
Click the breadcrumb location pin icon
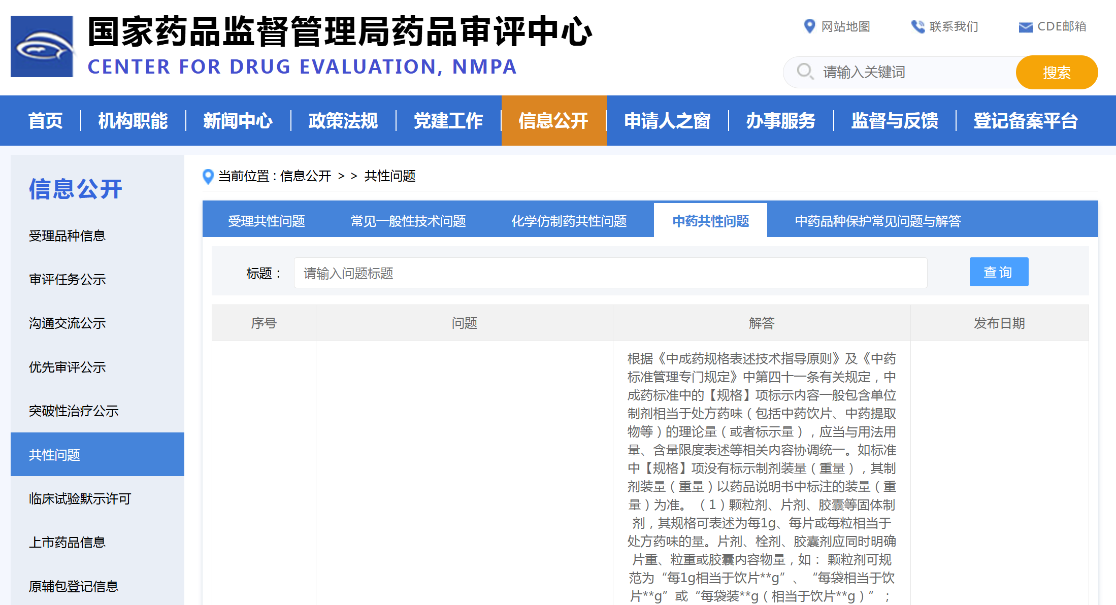click(x=208, y=176)
